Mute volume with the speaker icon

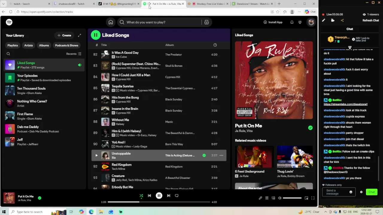[x=280, y=198]
